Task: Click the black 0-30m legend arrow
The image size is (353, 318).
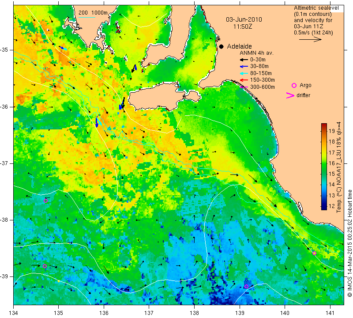Action: pos(244,60)
